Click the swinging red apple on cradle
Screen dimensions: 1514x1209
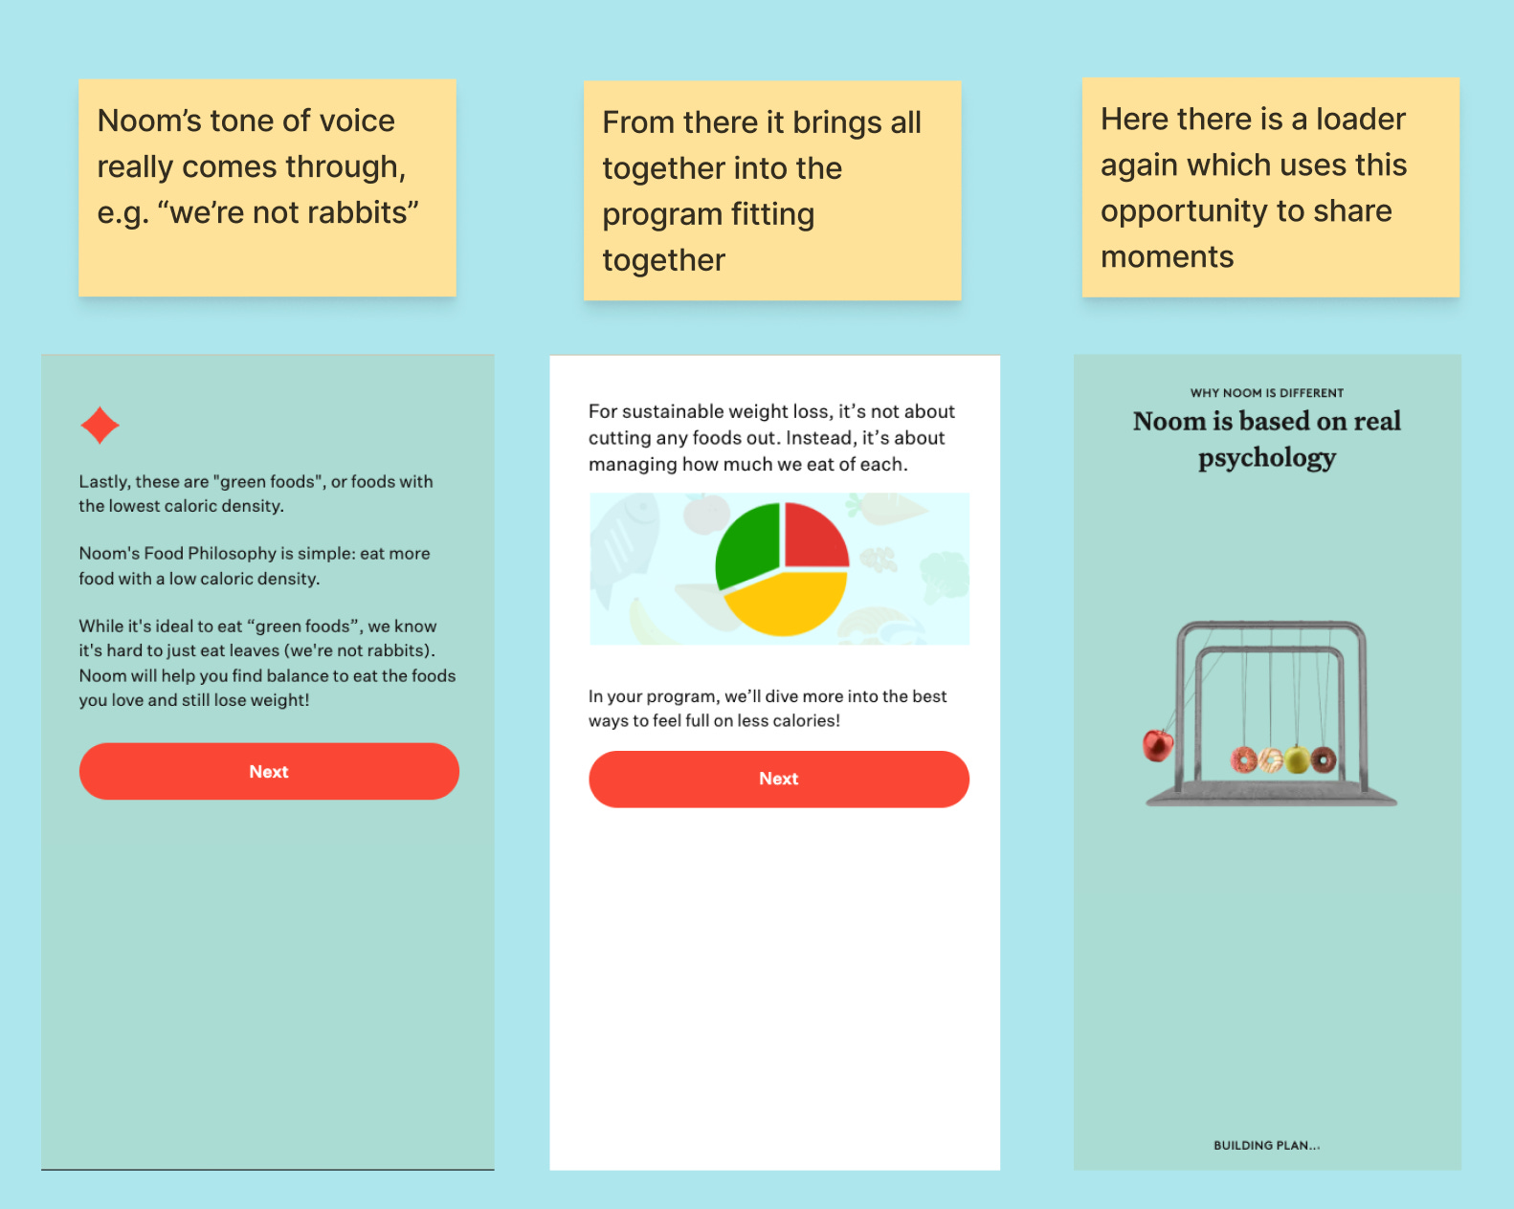pos(1158,745)
